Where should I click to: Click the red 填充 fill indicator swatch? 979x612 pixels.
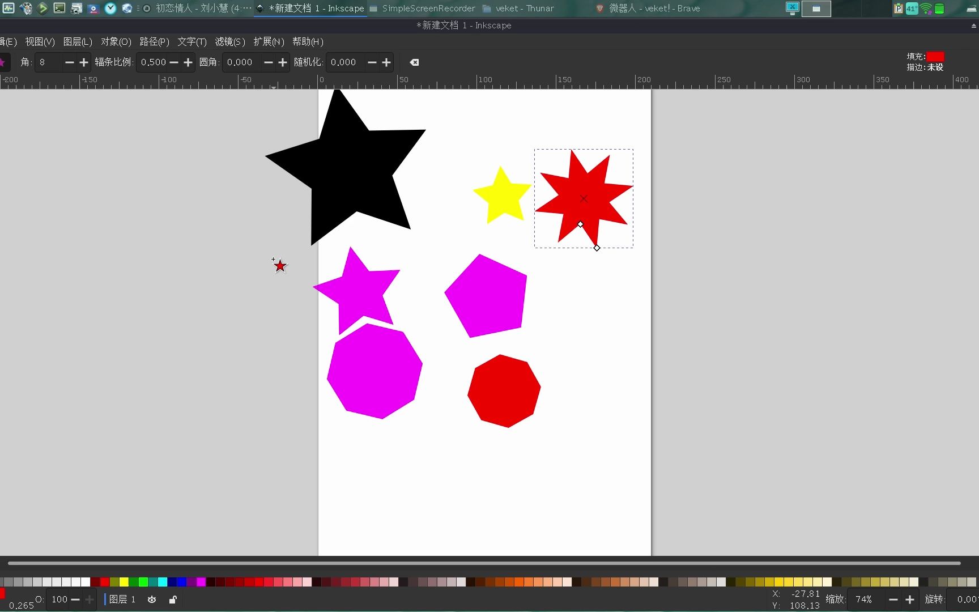click(935, 56)
